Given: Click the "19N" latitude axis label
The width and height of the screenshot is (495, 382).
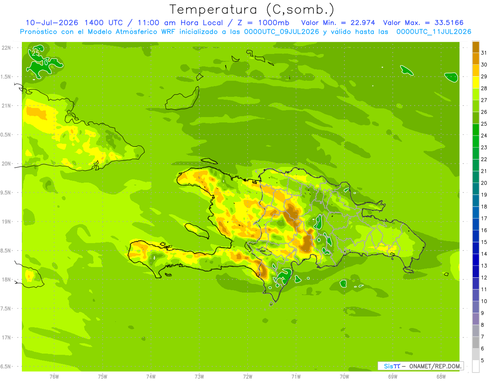Looking at the screenshot, I should point(7,222).
